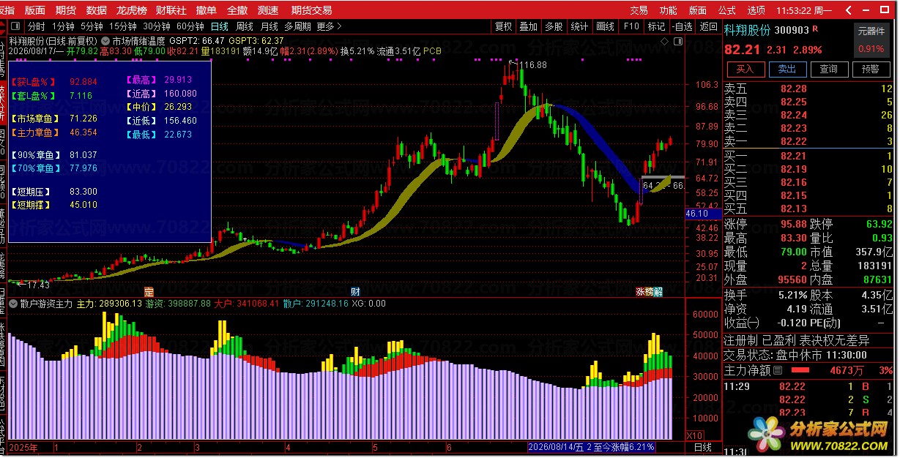Click the 元器件 0.91% sector box
Screen dimensions: 900x458
871,40
